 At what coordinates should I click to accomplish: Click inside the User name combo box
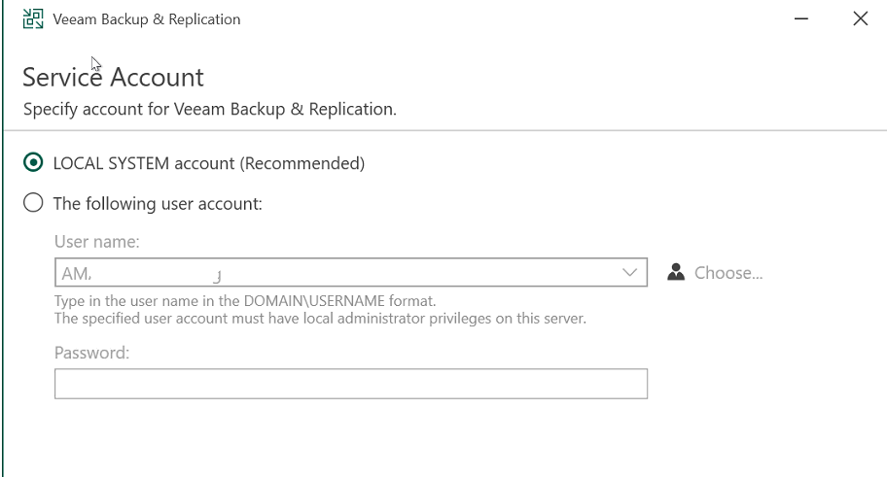click(389, 273)
